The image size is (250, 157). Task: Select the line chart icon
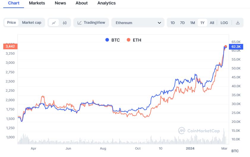pyautogui.click(x=54, y=23)
